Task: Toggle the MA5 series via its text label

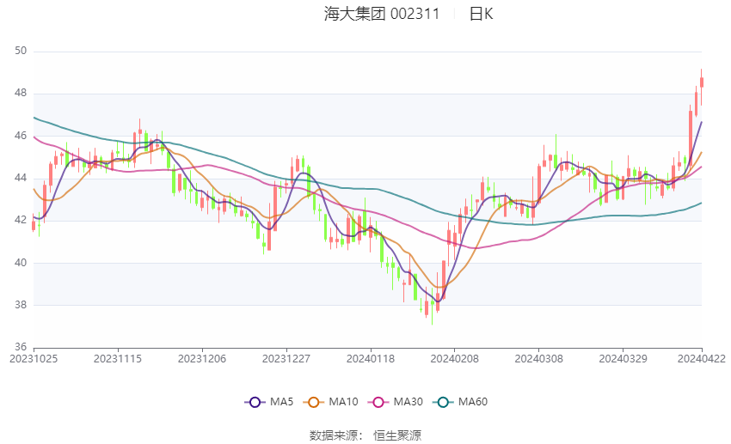Action: coord(281,401)
